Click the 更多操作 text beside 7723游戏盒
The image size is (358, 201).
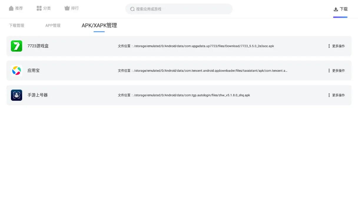tap(339, 46)
